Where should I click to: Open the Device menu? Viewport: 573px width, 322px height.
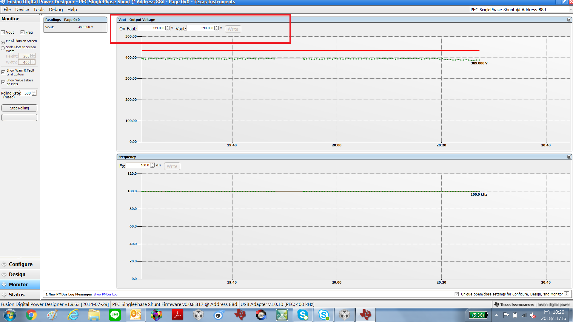(x=22, y=10)
